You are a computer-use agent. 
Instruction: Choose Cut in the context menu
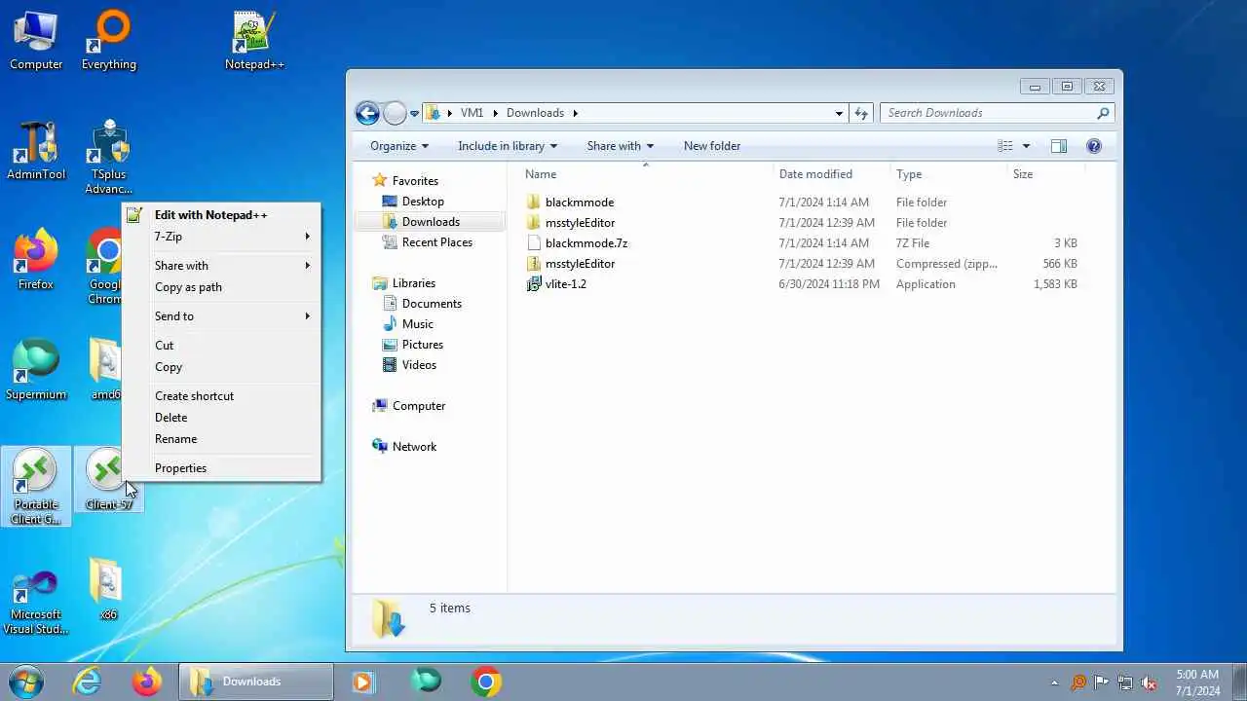[222, 346]
